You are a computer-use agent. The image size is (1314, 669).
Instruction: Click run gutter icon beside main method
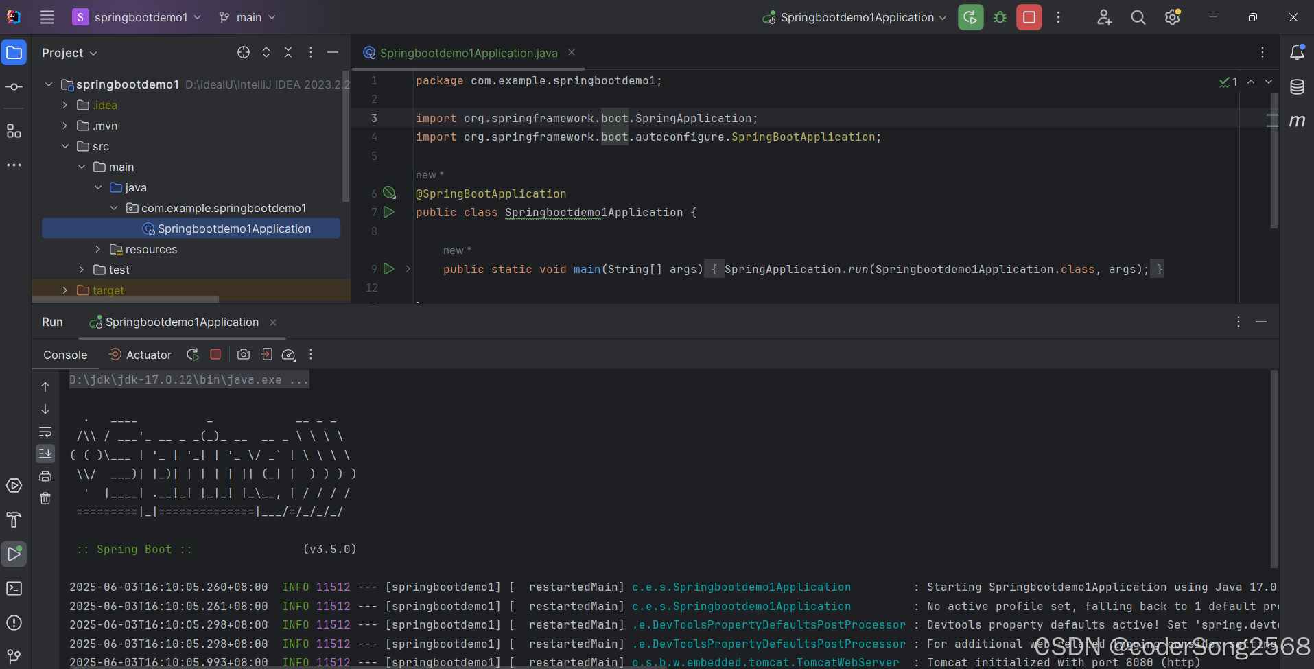coord(389,269)
